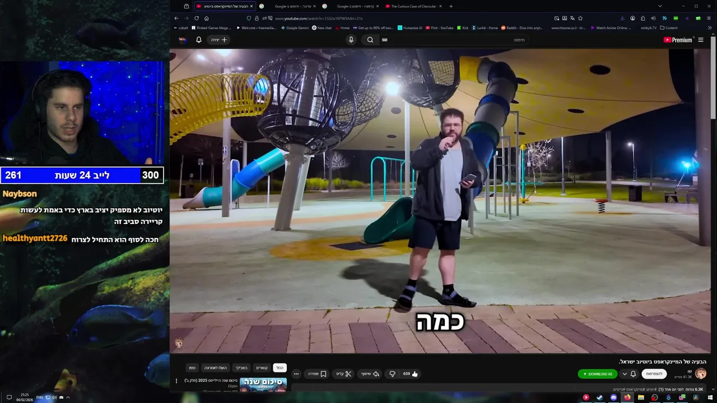Open Watch Anime Online bookmark
717x403 pixels.
[x=611, y=27]
